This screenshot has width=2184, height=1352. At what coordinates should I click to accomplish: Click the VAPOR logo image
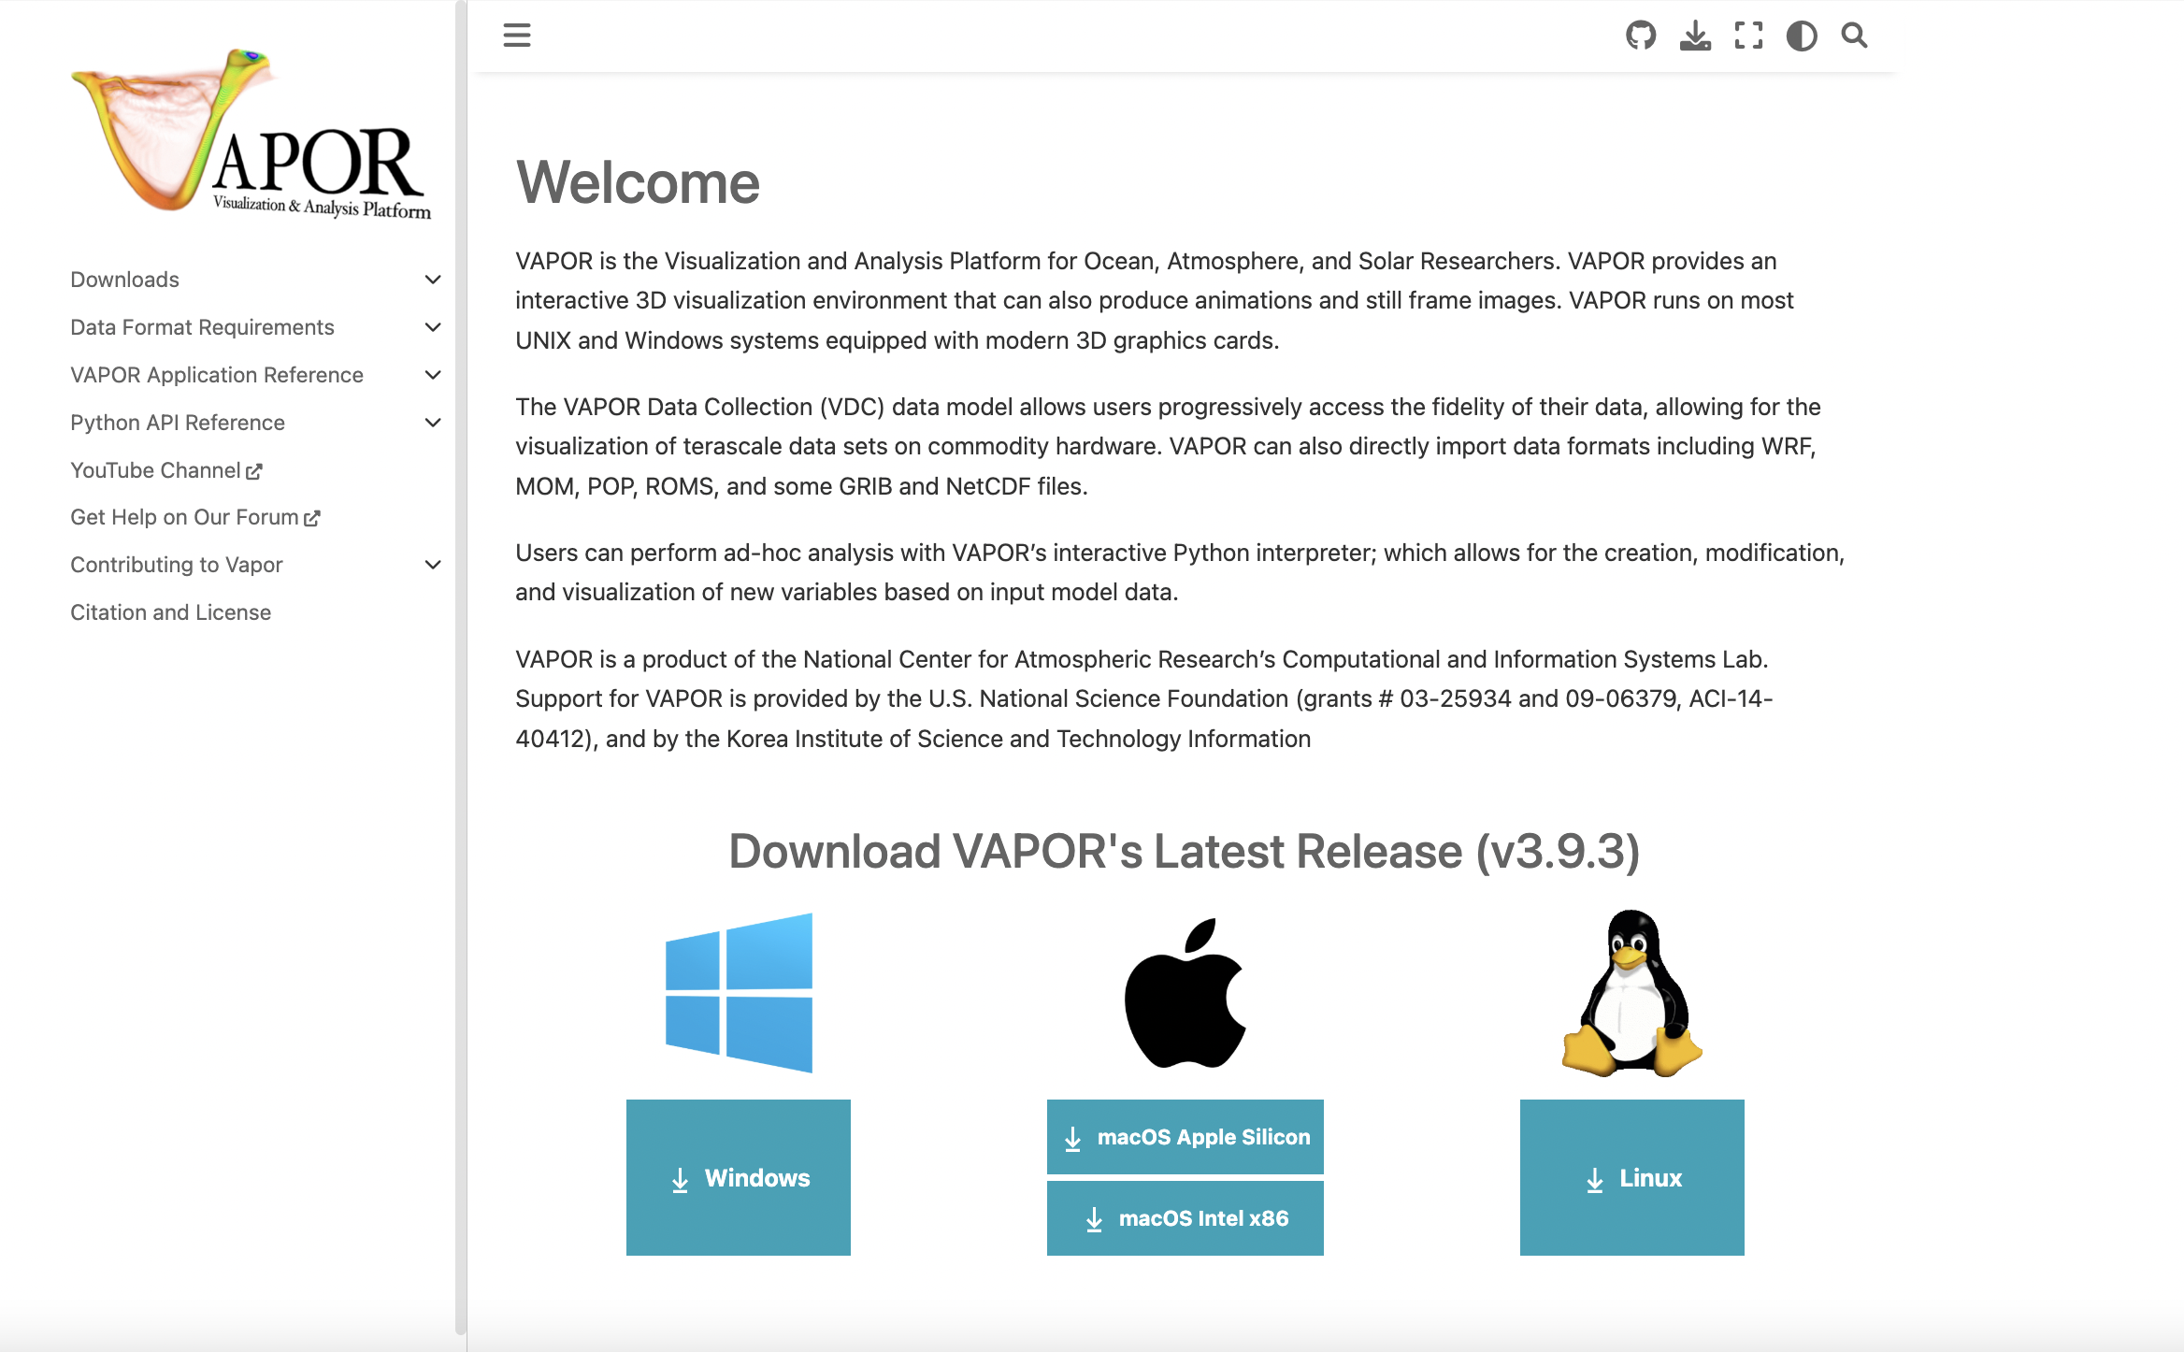tap(251, 133)
